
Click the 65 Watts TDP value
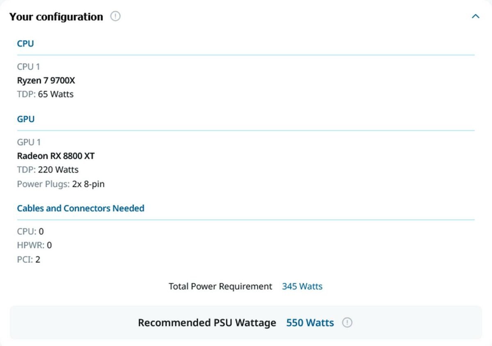pos(56,94)
